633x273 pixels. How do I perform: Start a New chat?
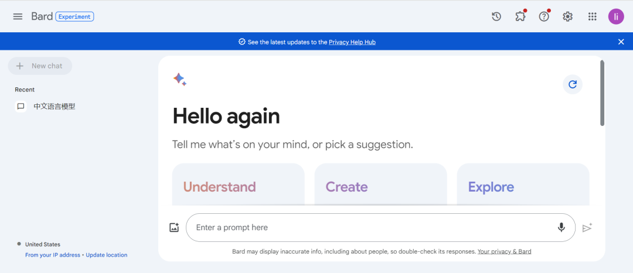(40, 66)
